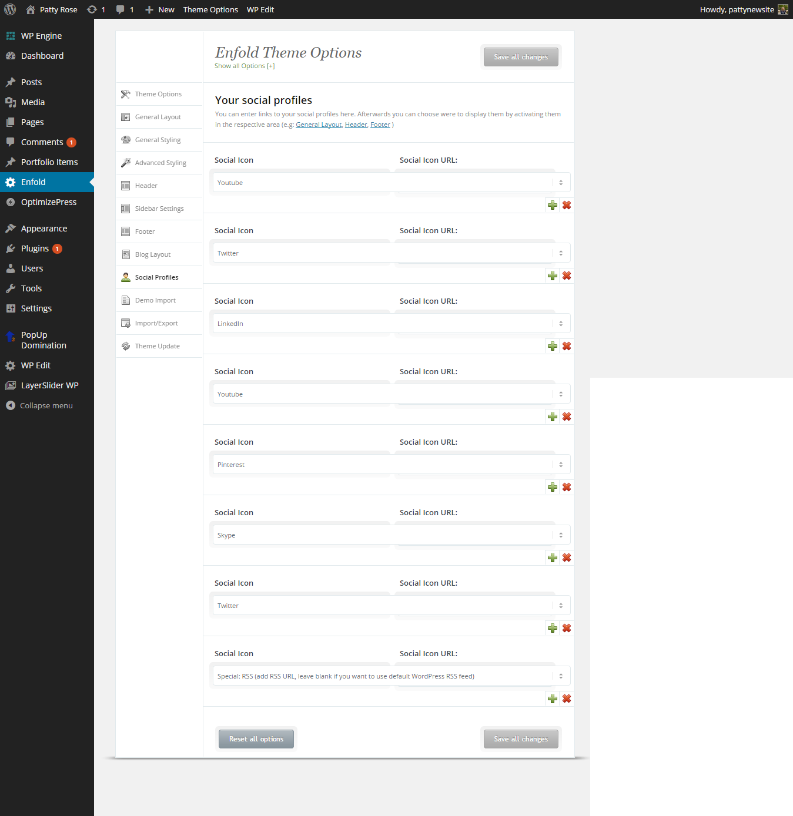Image resolution: width=793 pixels, height=816 pixels.
Task: Click Theme Options in the top admin bar
Action: tap(210, 9)
